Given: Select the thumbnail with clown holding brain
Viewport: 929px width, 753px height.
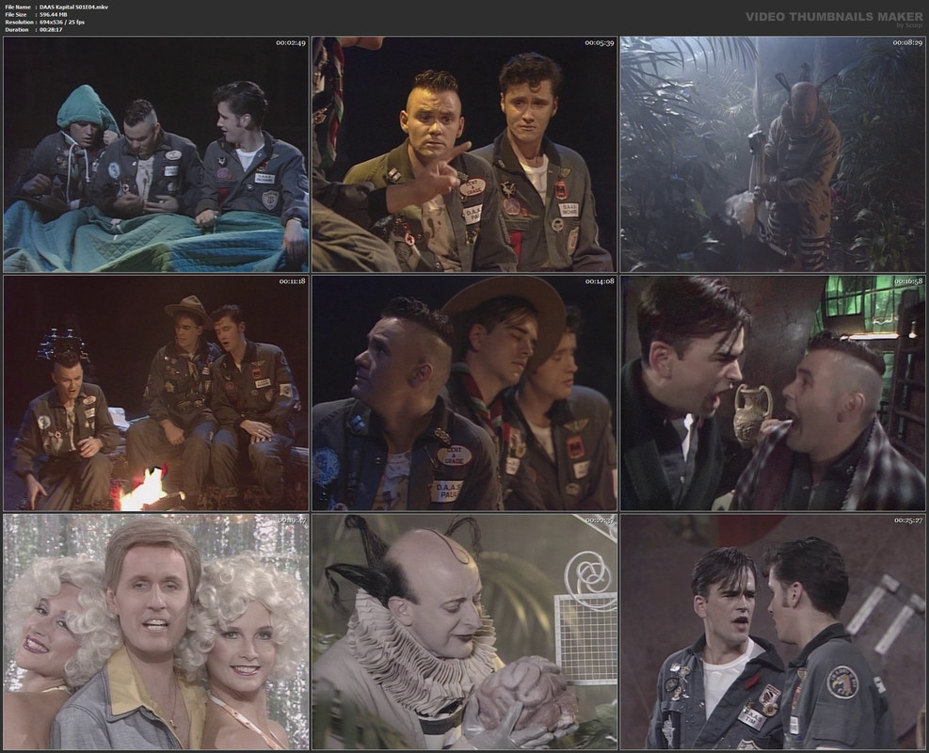Looking at the screenshot, I should (x=465, y=632).
